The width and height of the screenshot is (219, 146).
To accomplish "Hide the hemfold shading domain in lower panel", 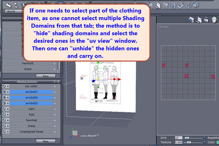I will click(x=4, y=120).
